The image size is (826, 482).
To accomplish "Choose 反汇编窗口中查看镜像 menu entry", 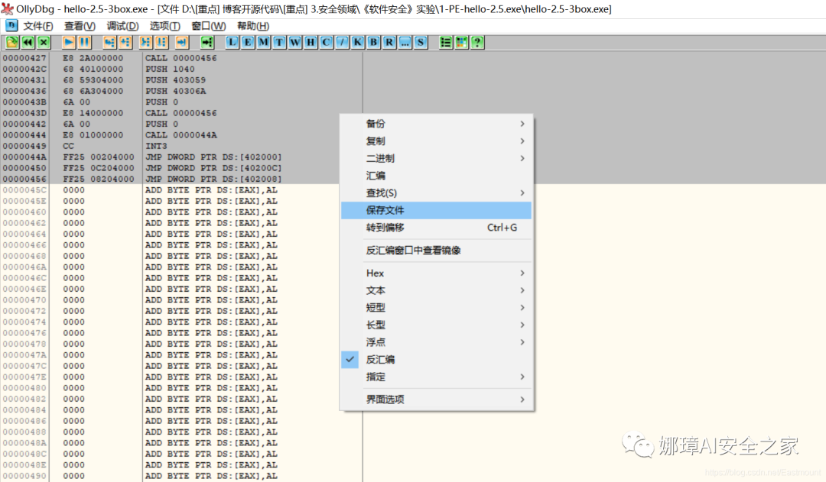I will pyautogui.click(x=436, y=251).
